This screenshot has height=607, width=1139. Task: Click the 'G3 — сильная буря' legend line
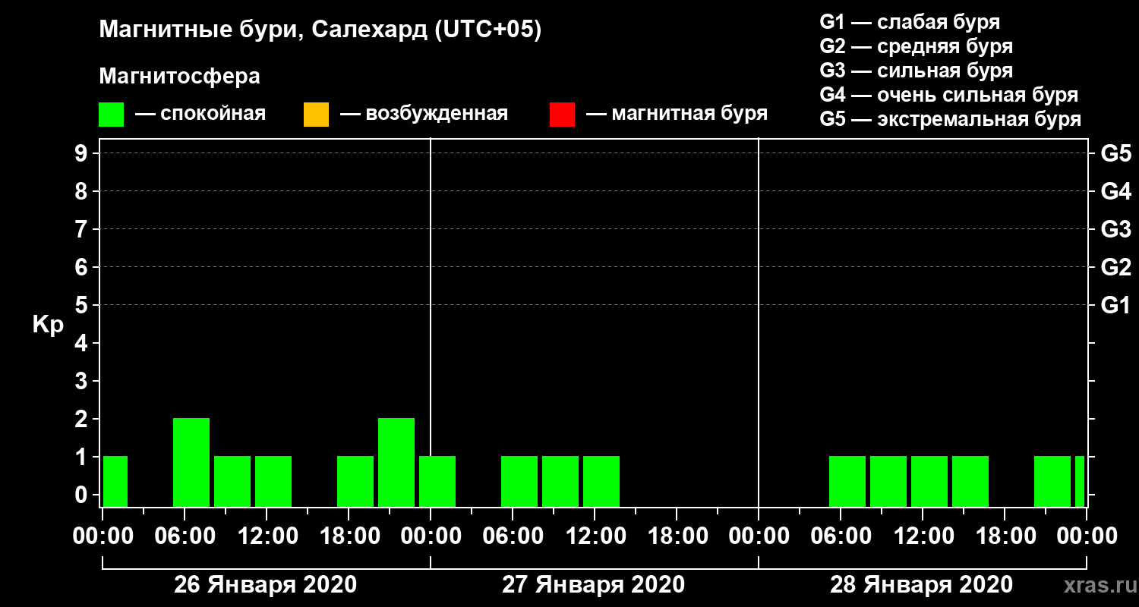point(917,71)
